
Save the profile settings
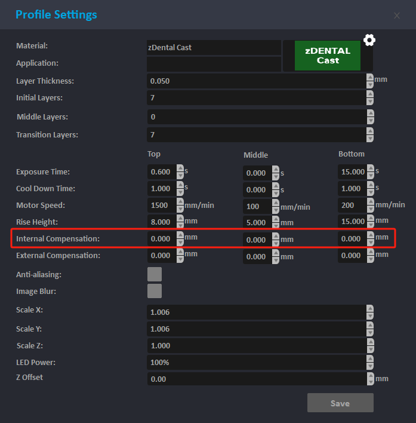340,403
